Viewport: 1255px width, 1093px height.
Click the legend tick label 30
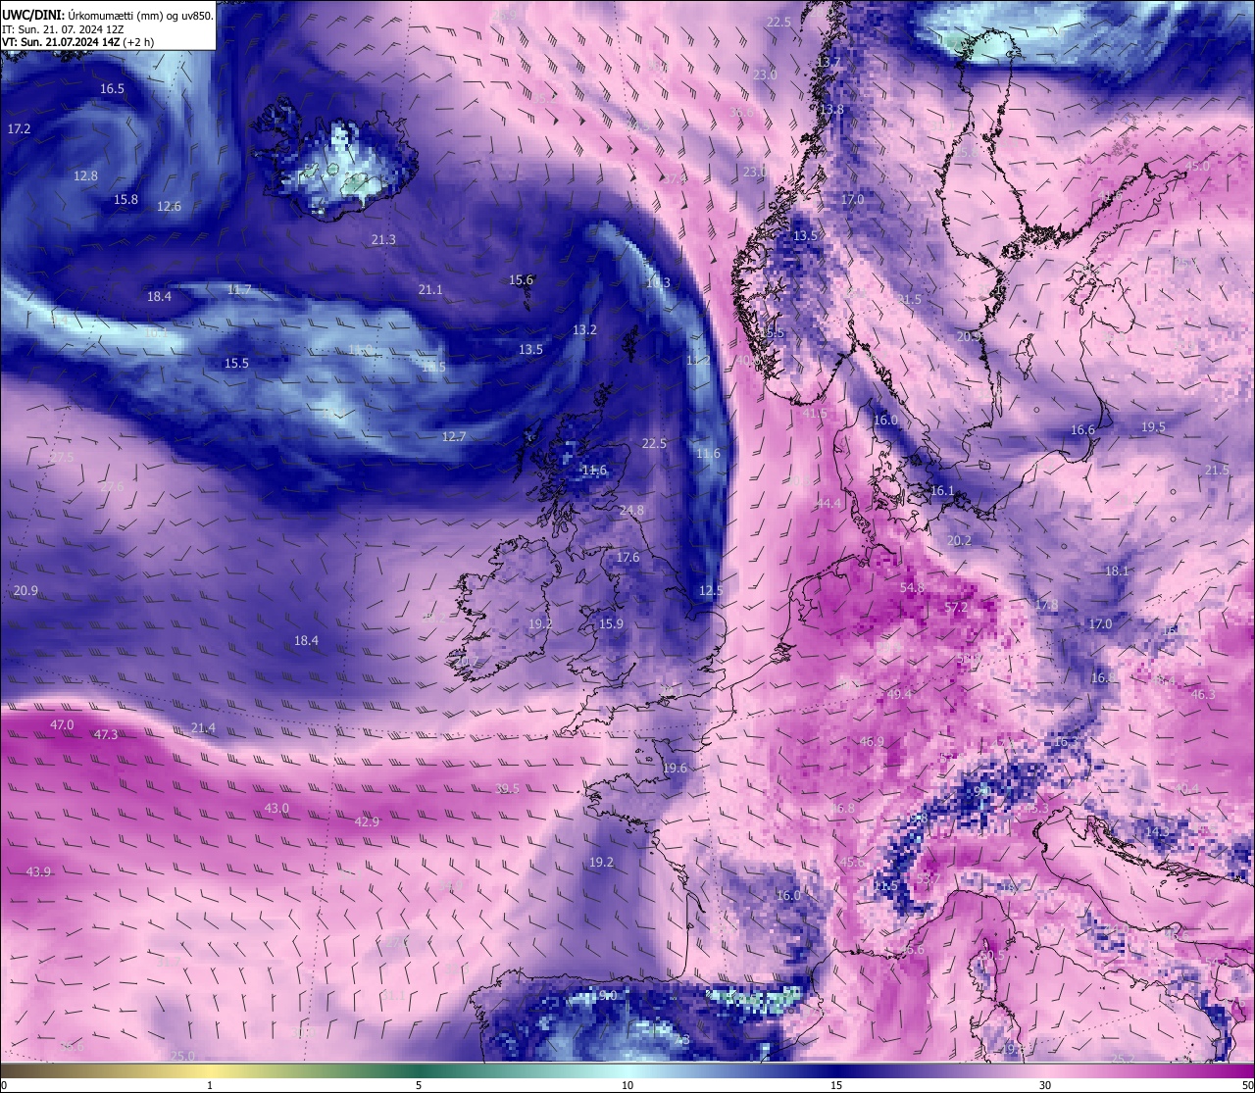pyautogui.click(x=1044, y=1085)
